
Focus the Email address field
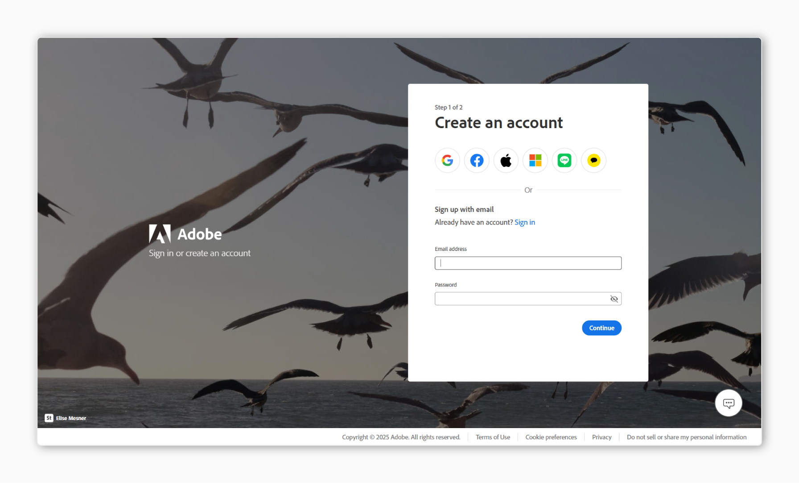528,263
